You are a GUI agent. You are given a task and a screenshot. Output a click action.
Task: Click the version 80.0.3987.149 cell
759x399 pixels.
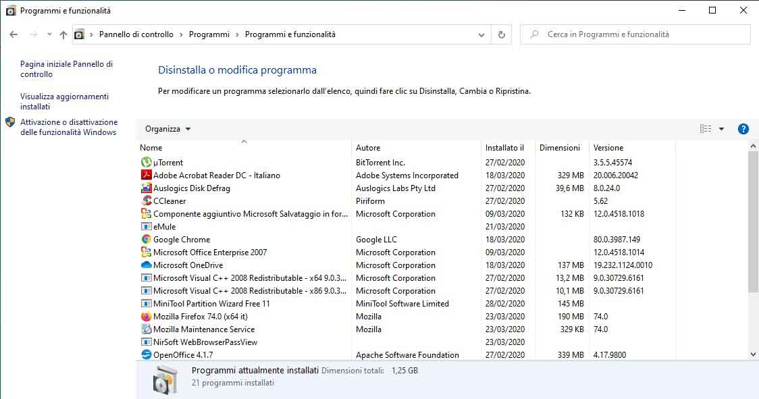point(617,239)
